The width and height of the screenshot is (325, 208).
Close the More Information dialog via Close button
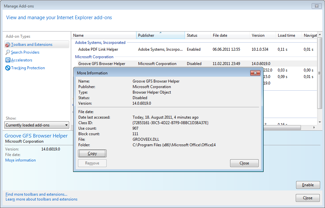pos(244,163)
